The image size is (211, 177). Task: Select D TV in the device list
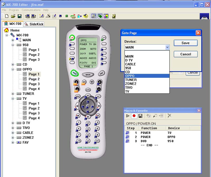[147, 60]
